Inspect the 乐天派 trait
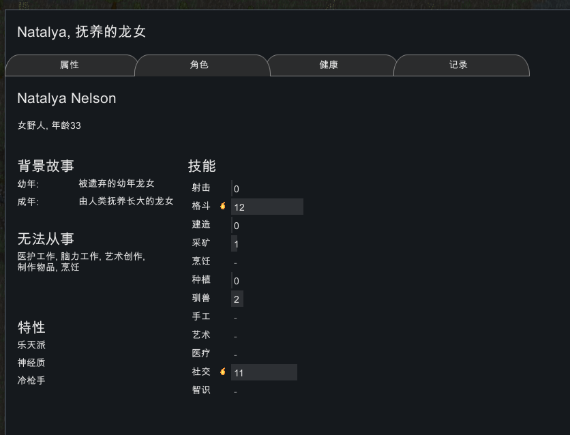570x435 pixels. [x=31, y=345]
